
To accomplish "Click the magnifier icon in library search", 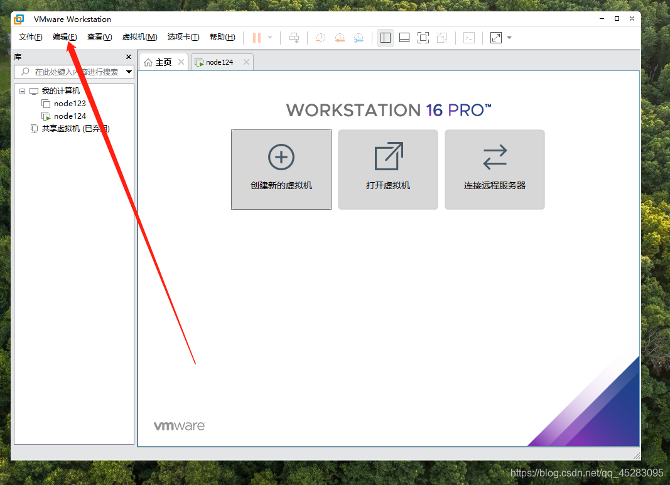I will pos(26,72).
